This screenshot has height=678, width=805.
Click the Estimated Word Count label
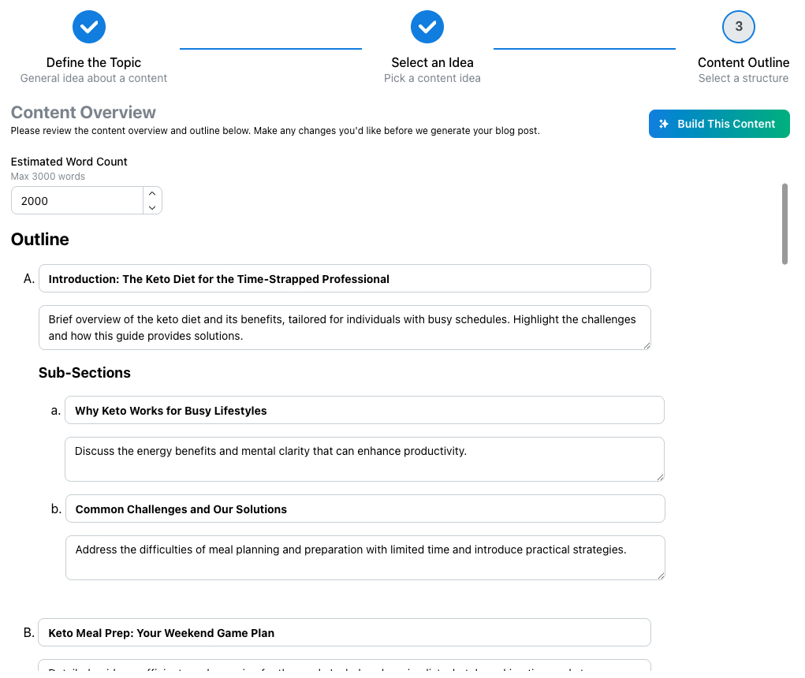[x=69, y=162]
